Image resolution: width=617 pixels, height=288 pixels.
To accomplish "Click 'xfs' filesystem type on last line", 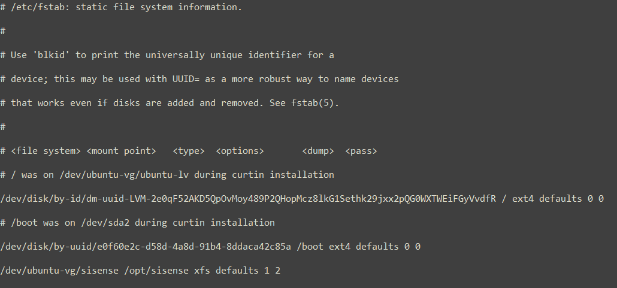I will coord(202,271).
